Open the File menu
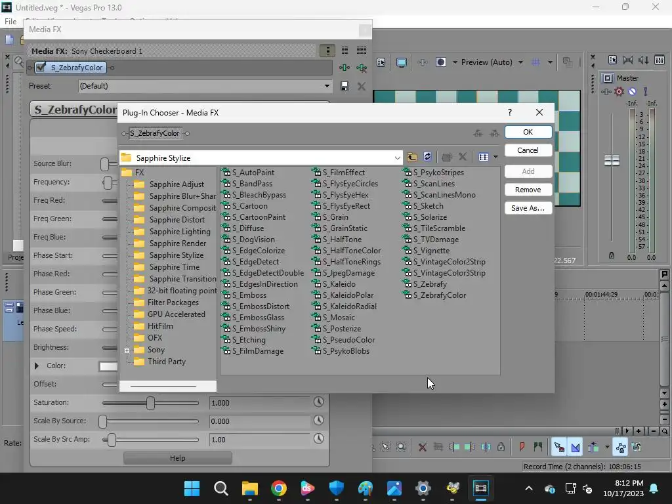This screenshot has height=504, width=672. point(10,22)
